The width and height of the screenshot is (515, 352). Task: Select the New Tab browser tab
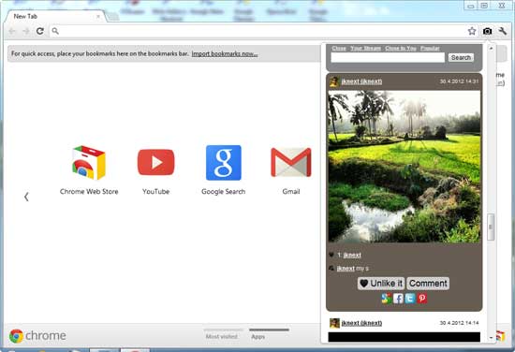click(x=54, y=16)
